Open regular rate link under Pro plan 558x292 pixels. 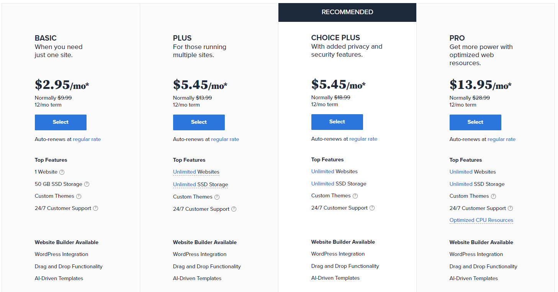click(501, 139)
